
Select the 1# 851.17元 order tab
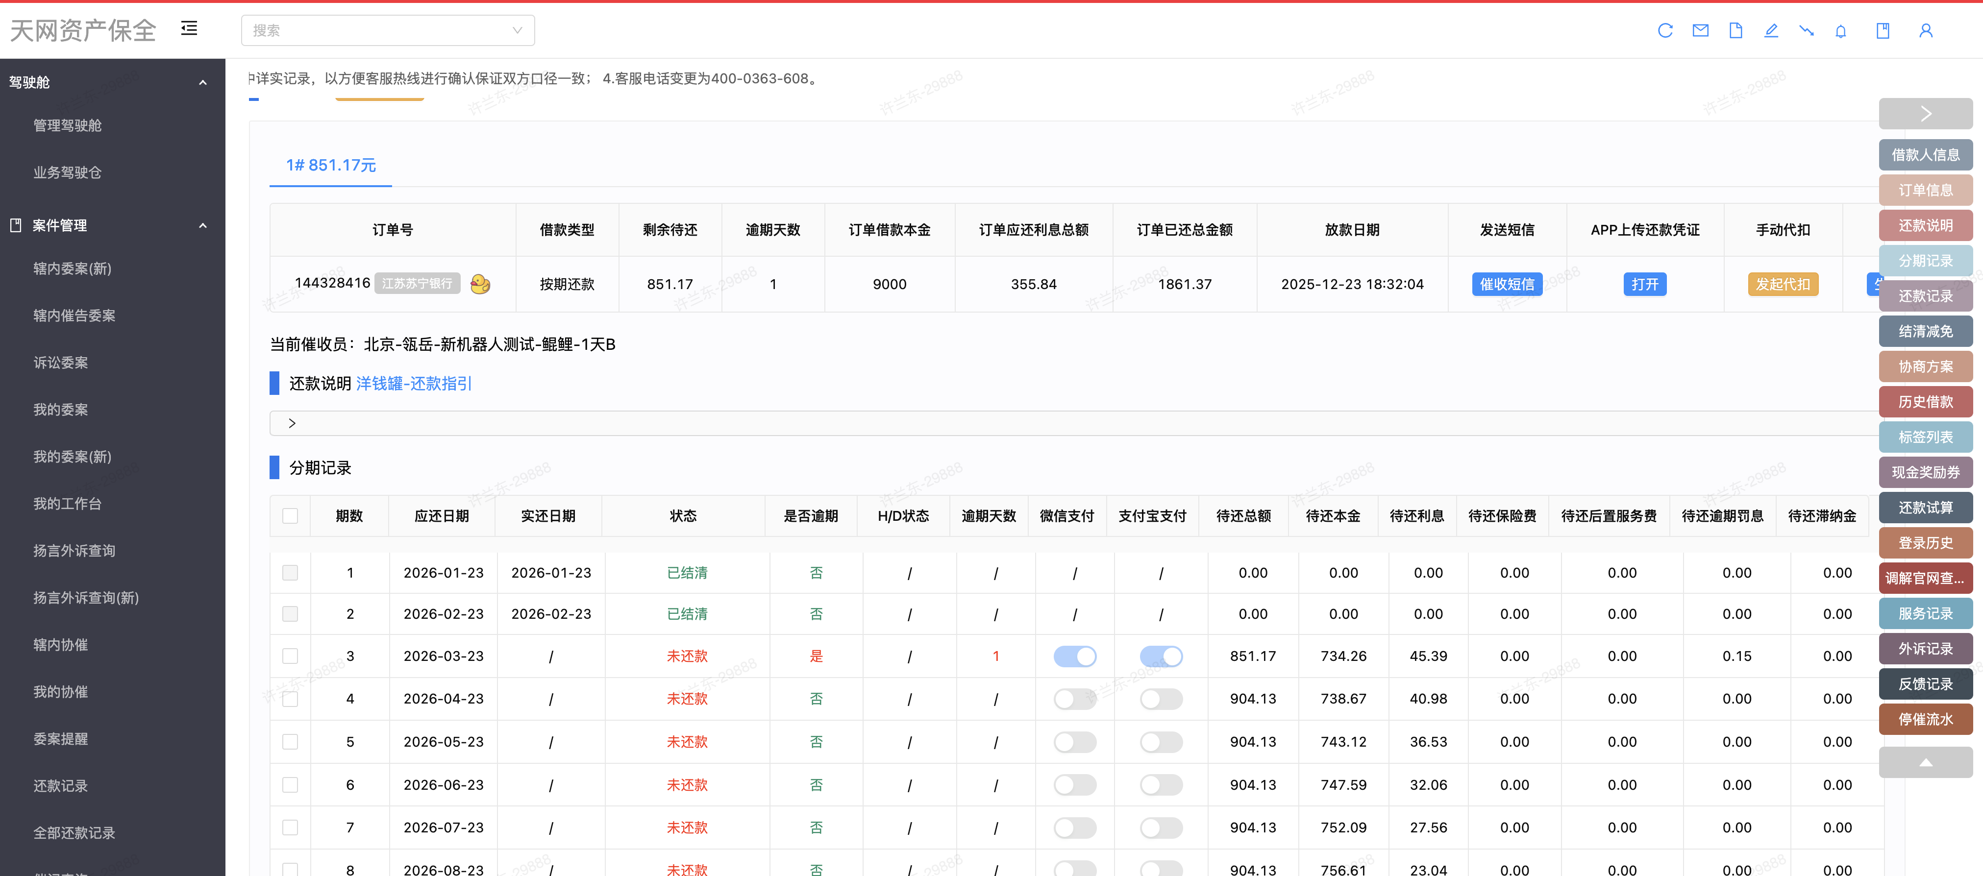[x=330, y=166]
